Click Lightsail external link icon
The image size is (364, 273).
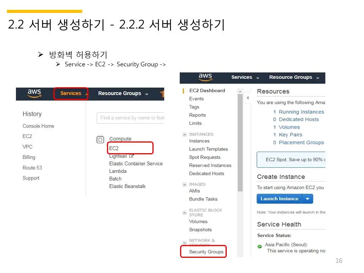coord(132,156)
